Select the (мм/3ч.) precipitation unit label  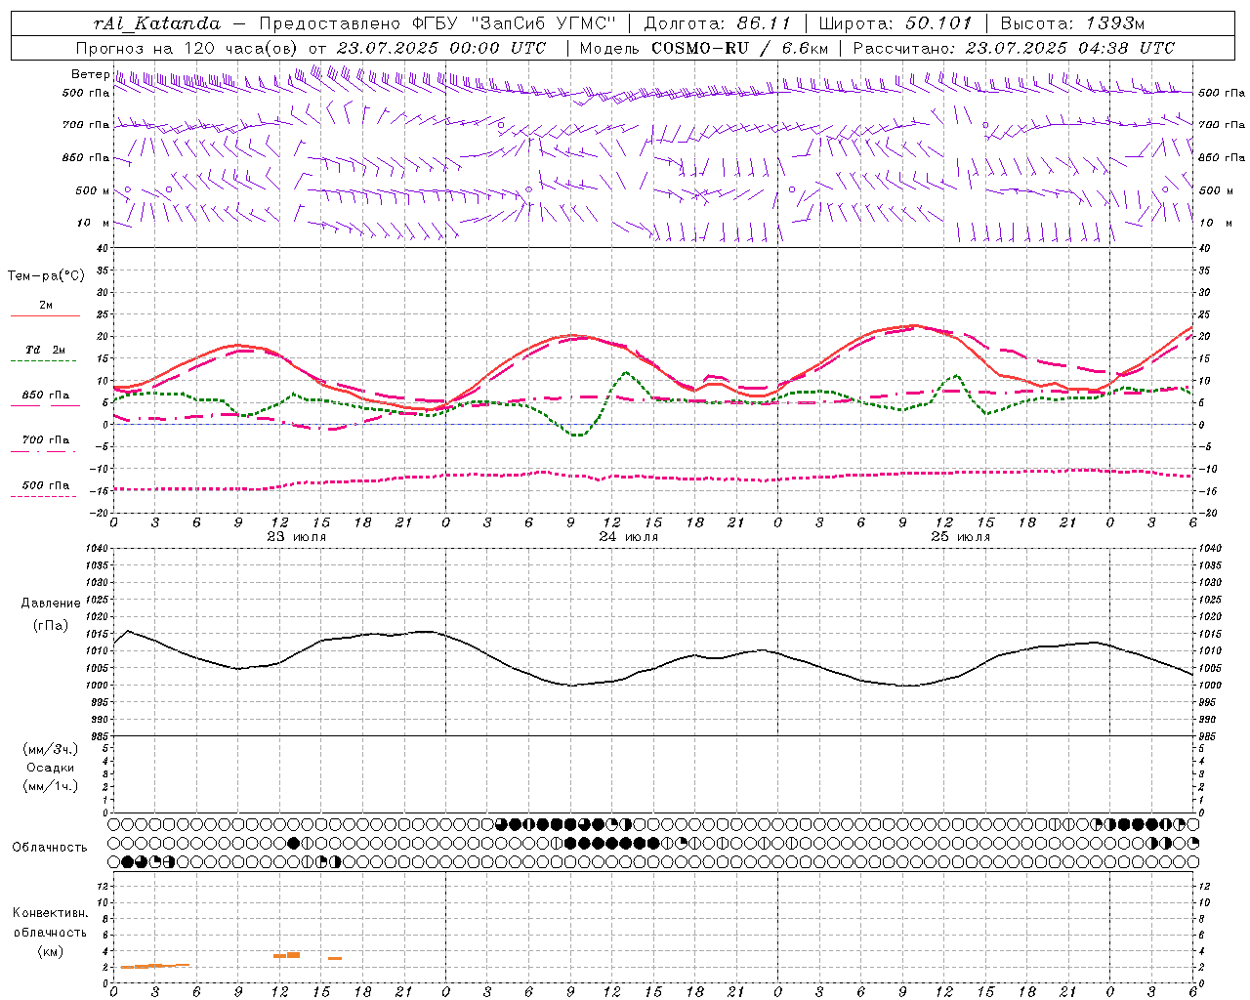point(51,749)
